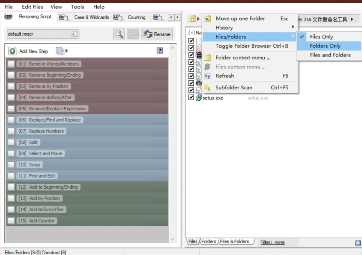This screenshot has height=255, width=362.
Task: Select Folders Only in the submenu
Action: (x=329, y=46)
